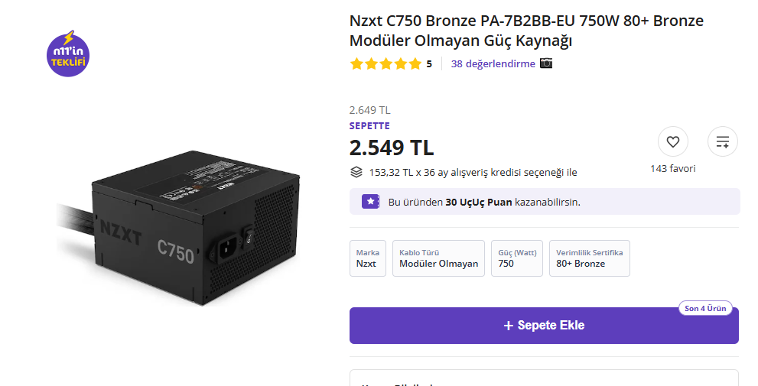The image size is (758, 386).
Task: Click the add-to-list icon
Action: tap(723, 141)
